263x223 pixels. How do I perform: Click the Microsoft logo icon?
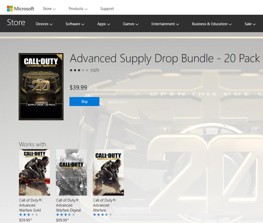tap(10, 9)
